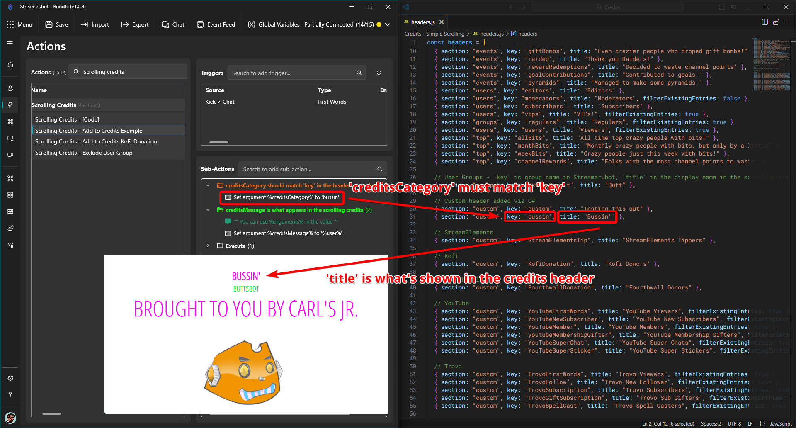The image size is (796, 428).
Task: Open the Help question mark icon
Action: coord(10,394)
